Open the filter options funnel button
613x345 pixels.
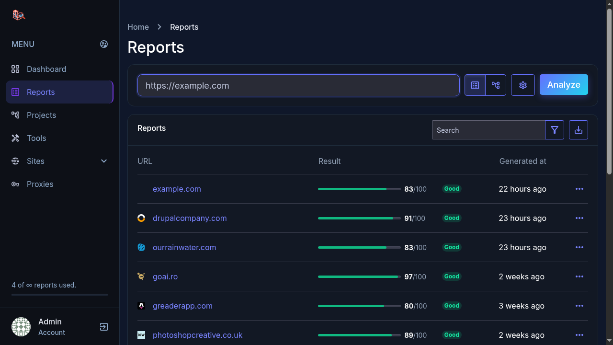(x=555, y=130)
